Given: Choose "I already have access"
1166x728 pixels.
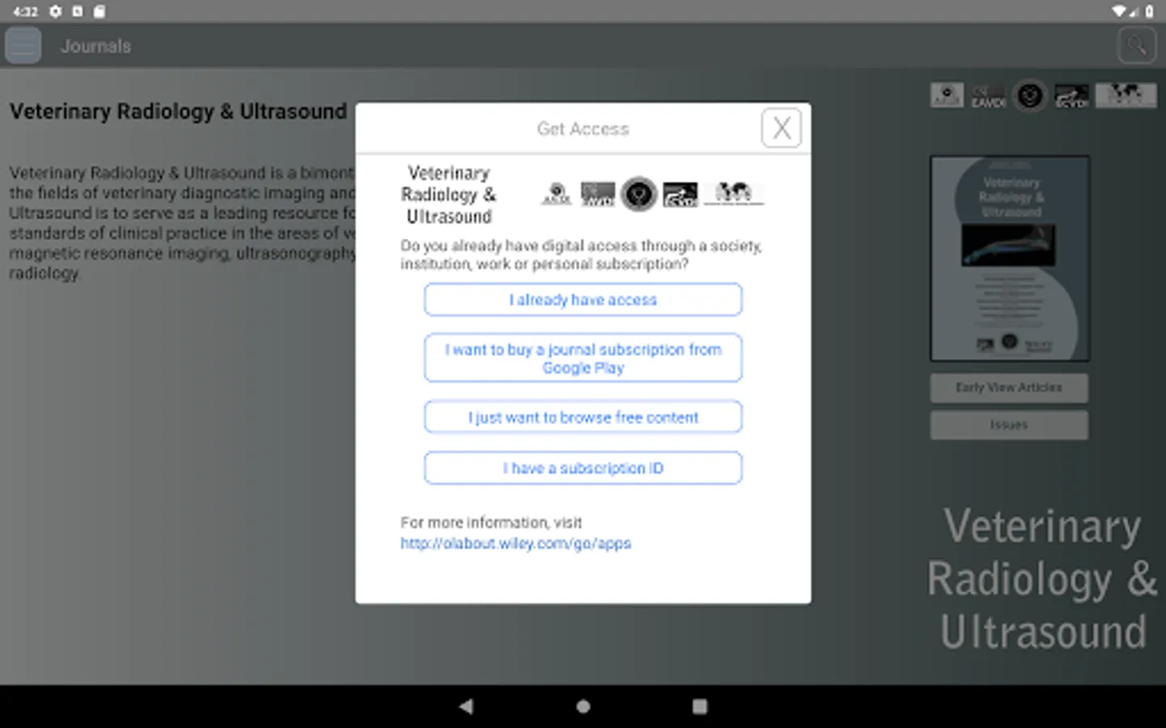Looking at the screenshot, I should (x=583, y=299).
